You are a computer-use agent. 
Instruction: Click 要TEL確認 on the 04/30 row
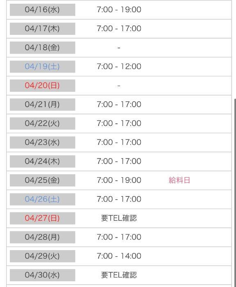point(119,275)
